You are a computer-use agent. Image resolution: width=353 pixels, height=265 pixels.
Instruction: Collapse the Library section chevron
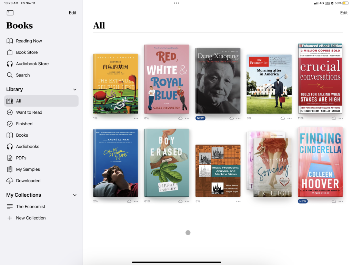[x=75, y=89]
